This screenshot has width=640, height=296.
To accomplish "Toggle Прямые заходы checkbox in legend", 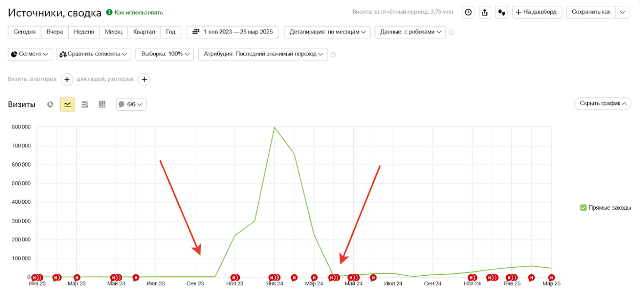I will point(583,208).
